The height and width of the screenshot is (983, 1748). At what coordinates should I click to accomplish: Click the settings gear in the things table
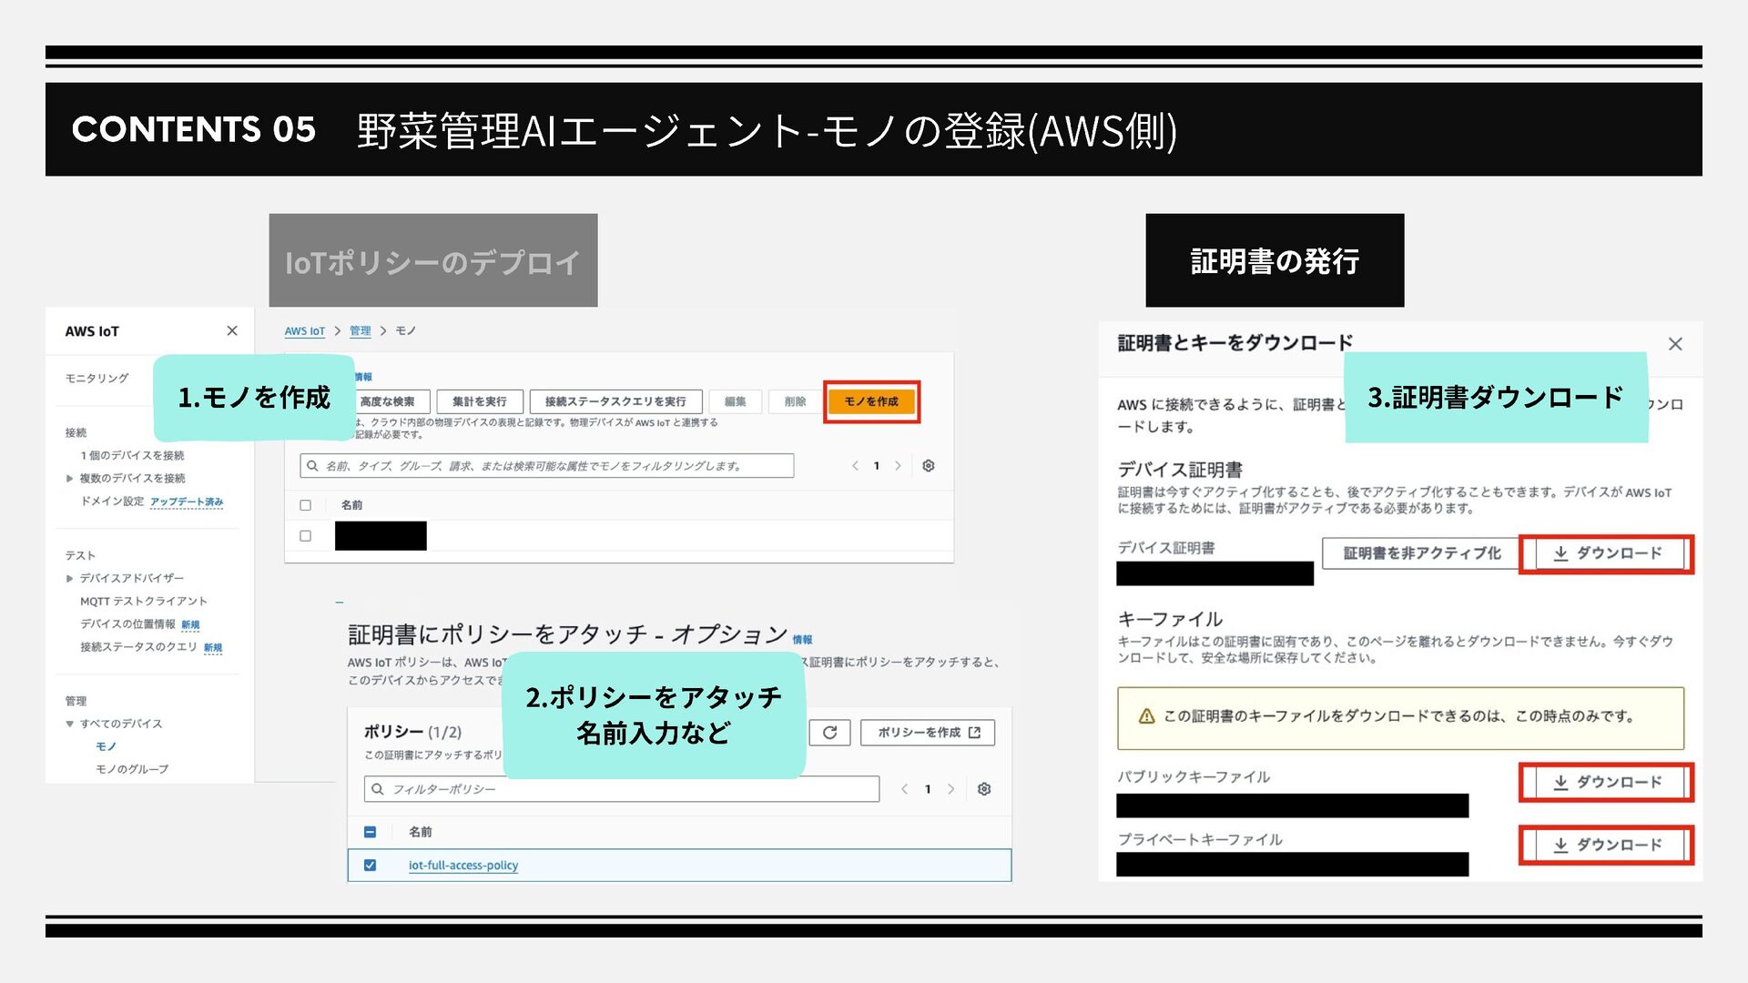(929, 466)
